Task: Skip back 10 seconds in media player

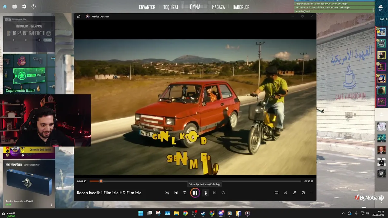Action: [185, 193]
